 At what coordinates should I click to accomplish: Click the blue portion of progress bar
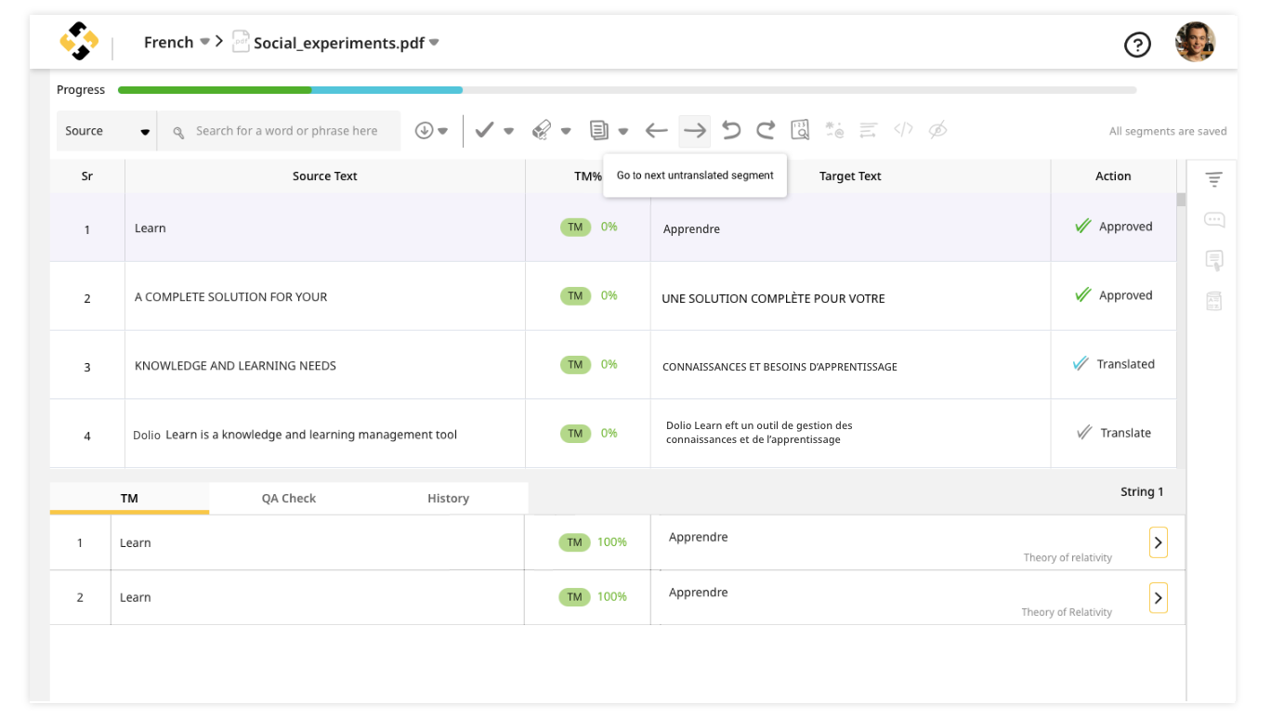click(x=387, y=90)
